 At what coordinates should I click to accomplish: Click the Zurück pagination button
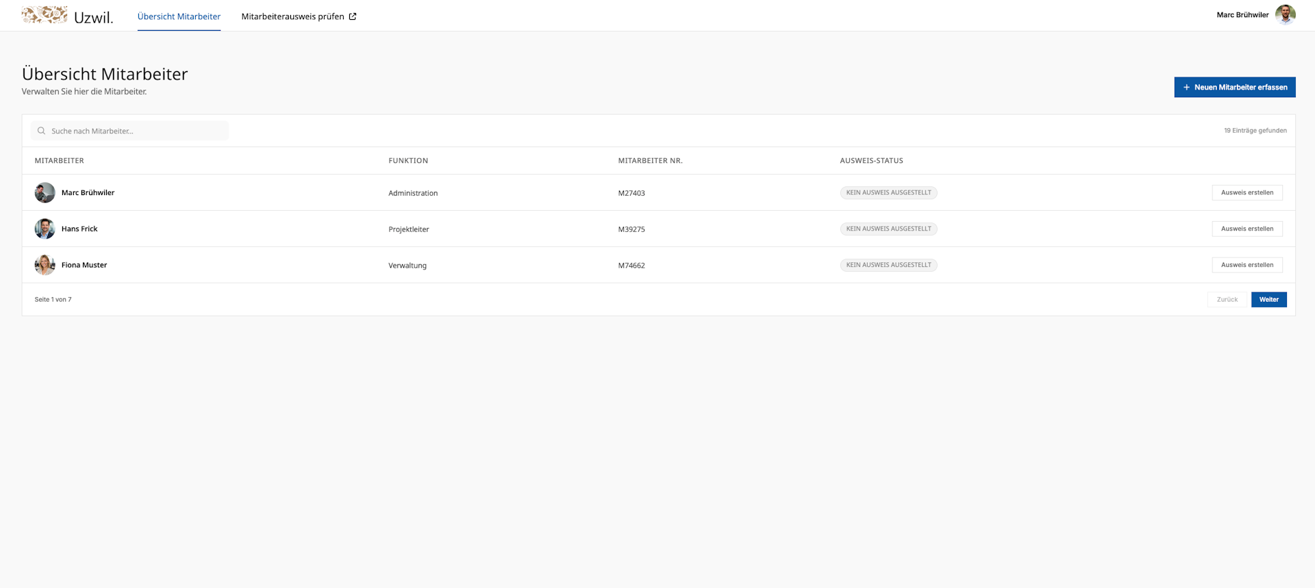[1227, 299]
